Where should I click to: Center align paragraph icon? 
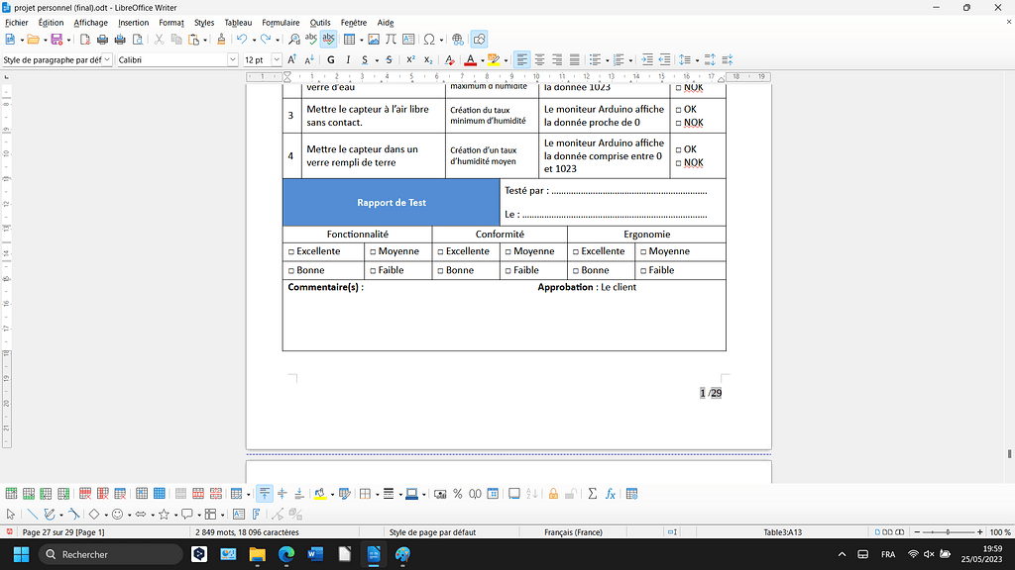pos(539,59)
